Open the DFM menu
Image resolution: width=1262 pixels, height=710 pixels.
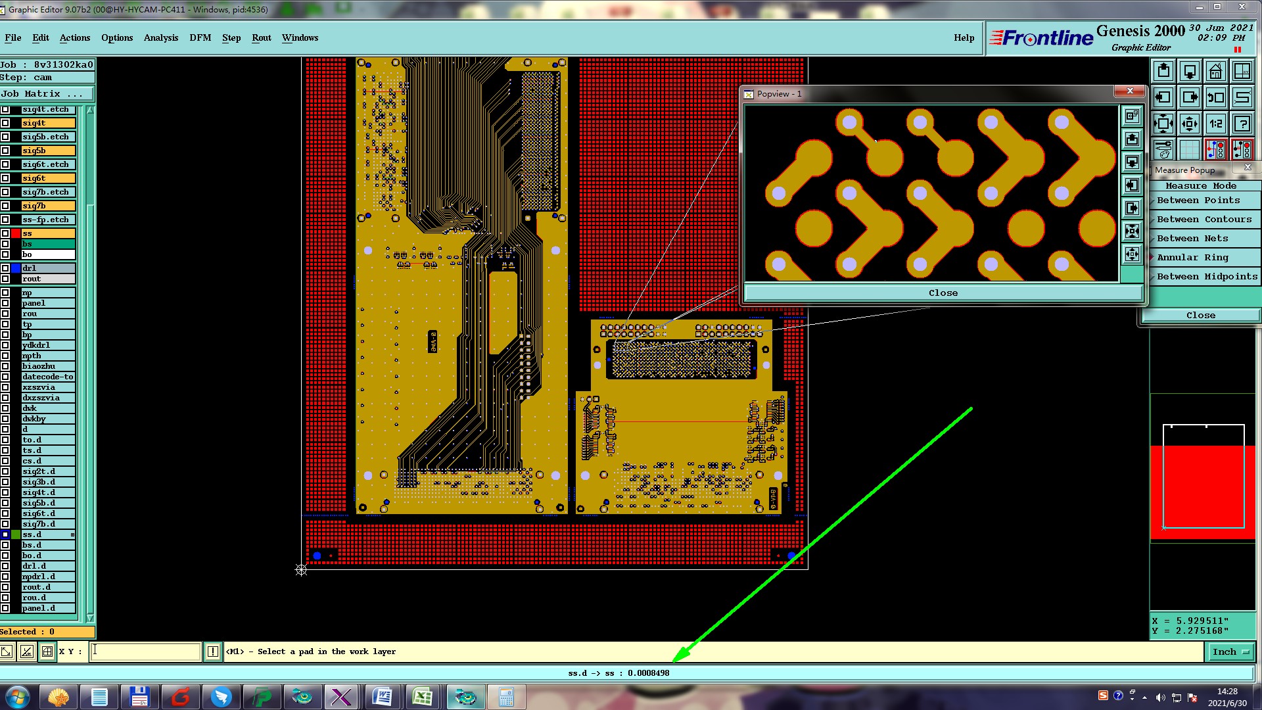(x=200, y=37)
